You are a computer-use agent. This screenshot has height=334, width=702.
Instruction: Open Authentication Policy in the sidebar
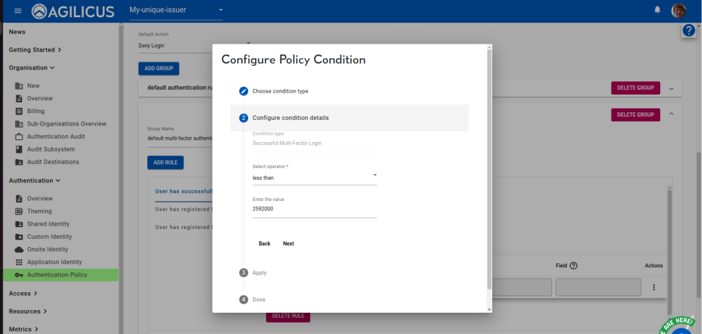click(57, 275)
